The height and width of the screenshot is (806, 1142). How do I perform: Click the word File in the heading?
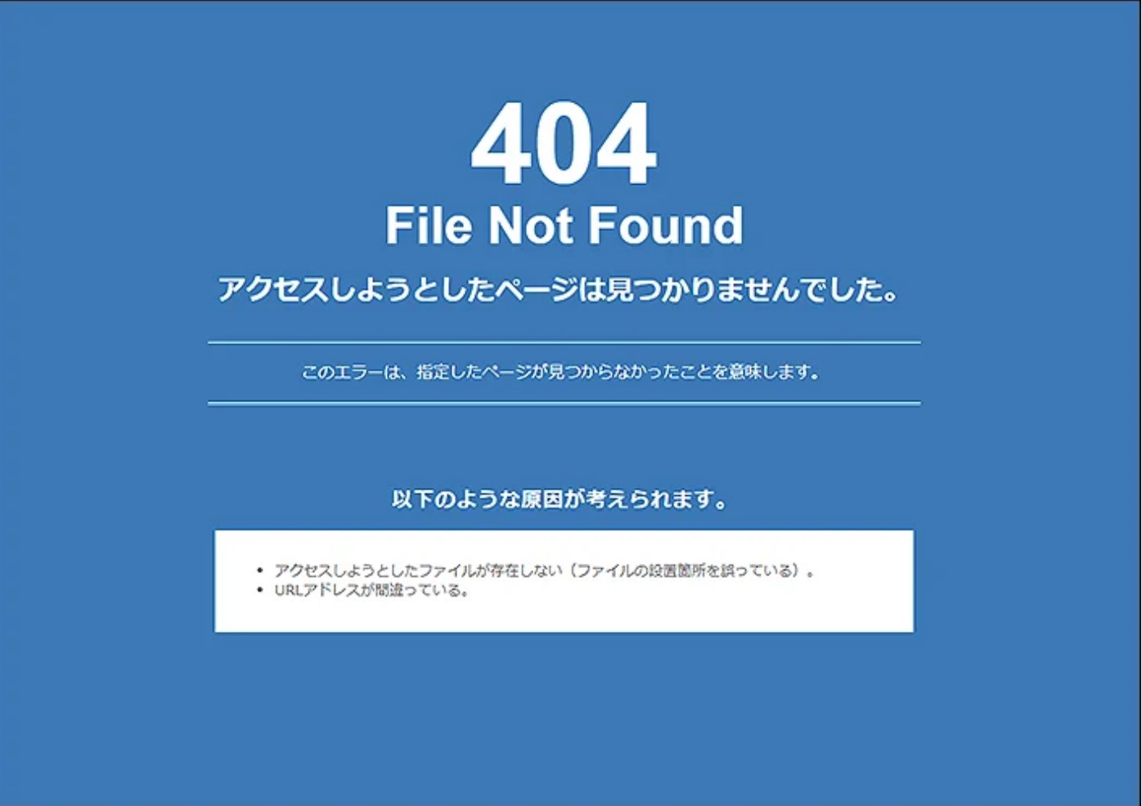429,225
